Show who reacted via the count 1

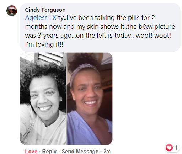point(176,148)
